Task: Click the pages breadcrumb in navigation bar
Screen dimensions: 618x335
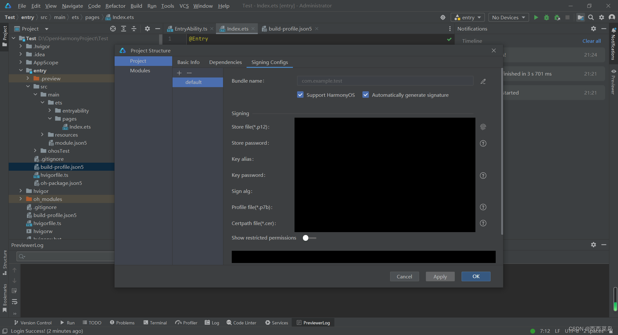Action: click(92, 17)
